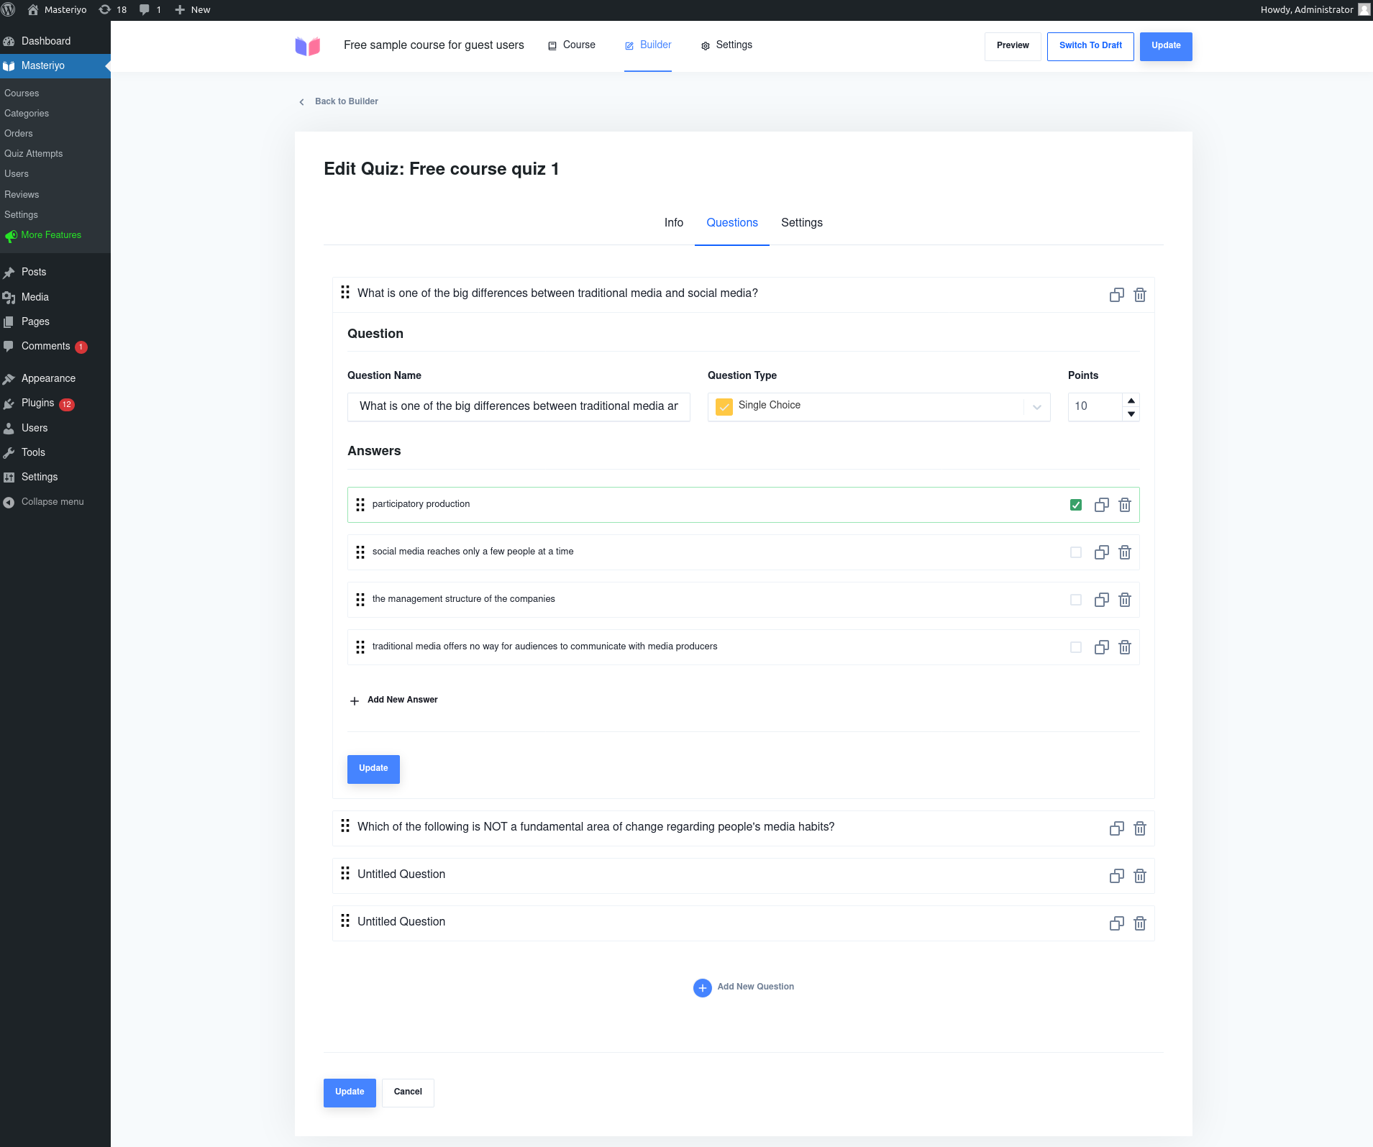
Task: Decrease Points value with down arrow
Action: 1131,414
